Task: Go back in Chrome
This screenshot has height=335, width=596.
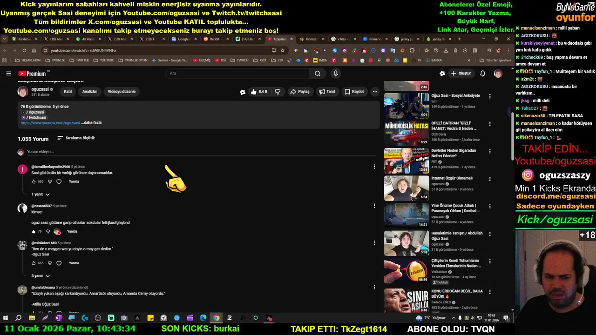Action: 5,50
